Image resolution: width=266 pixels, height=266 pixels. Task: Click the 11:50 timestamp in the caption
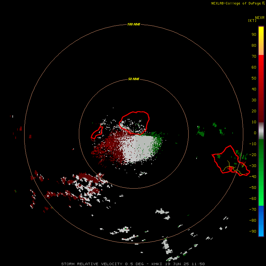tap(198, 264)
